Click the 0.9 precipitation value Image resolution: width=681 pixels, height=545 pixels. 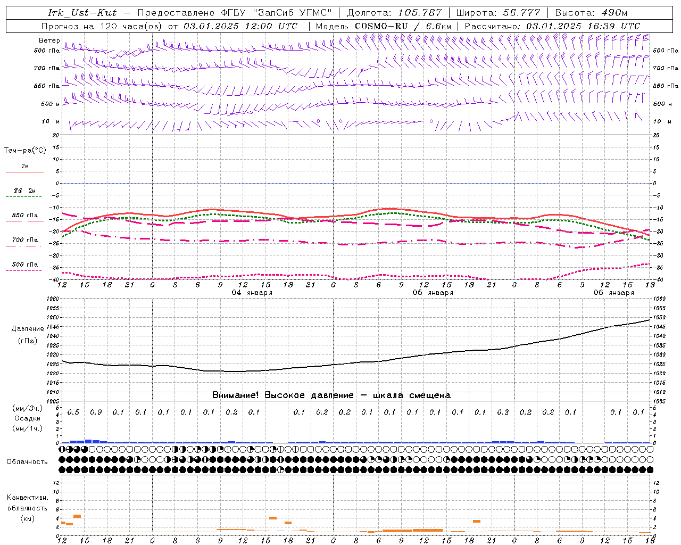[x=96, y=412]
